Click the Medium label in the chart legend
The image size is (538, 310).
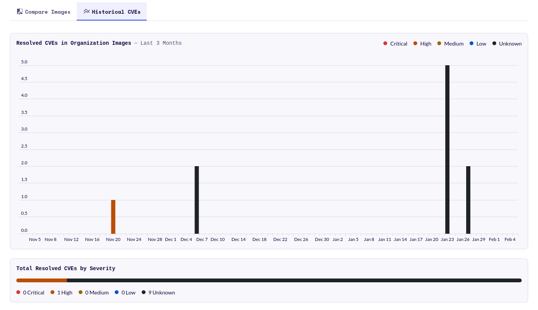click(454, 43)
